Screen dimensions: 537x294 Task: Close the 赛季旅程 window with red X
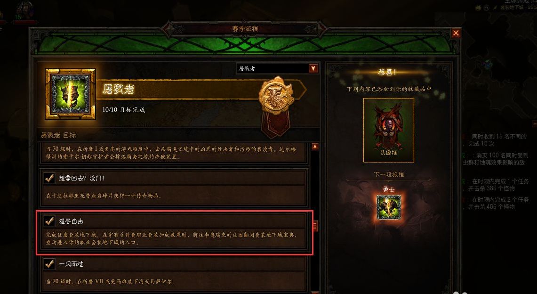(456, 33)
